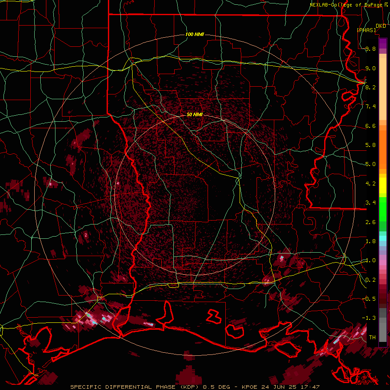Select the 8.2 legend value
This screenshot has height=390, width=390.
pyautogui.click(x=370, y=87)
